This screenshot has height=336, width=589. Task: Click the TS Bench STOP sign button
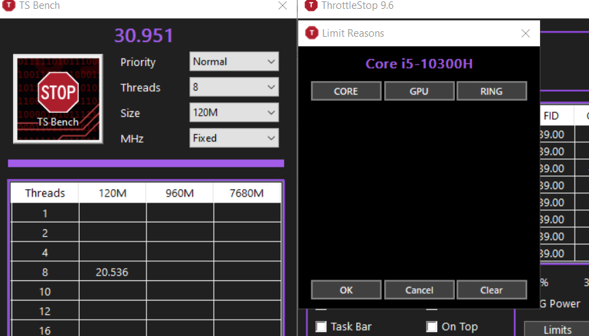[x=59, y=99]
